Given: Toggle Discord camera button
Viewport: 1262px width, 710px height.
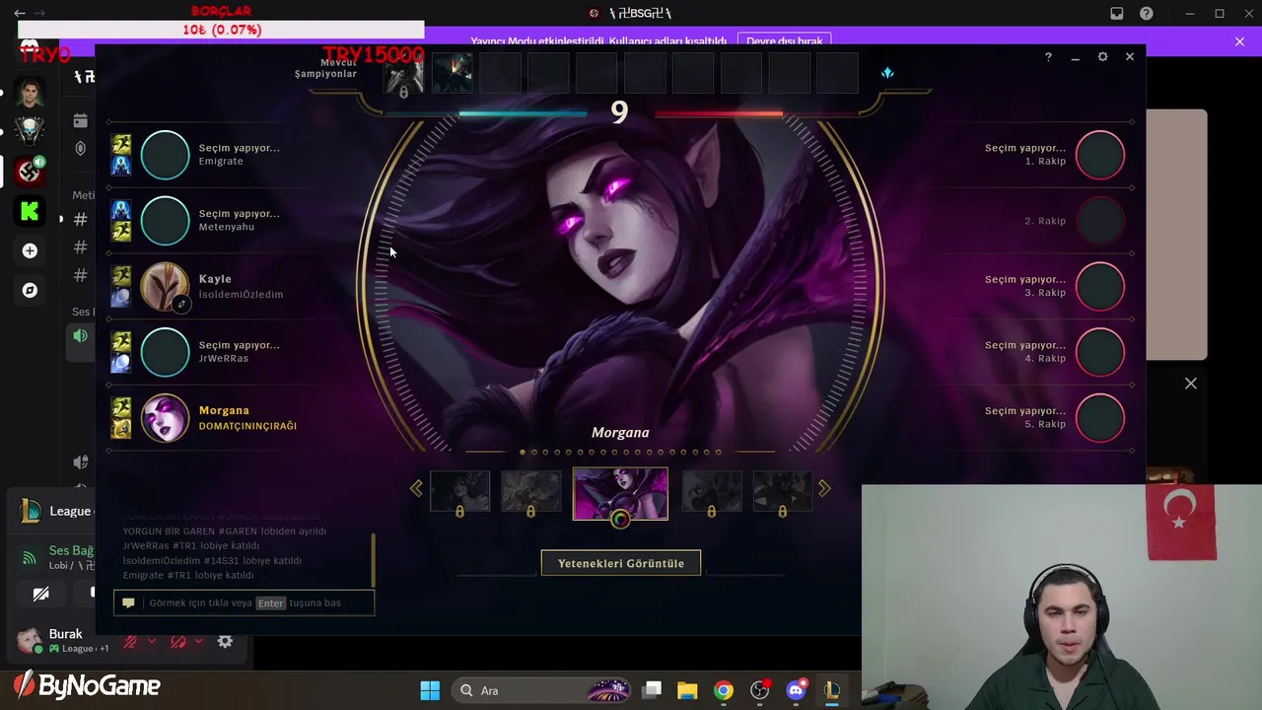Looking at the screenshot, I should (x=40, y=594).
